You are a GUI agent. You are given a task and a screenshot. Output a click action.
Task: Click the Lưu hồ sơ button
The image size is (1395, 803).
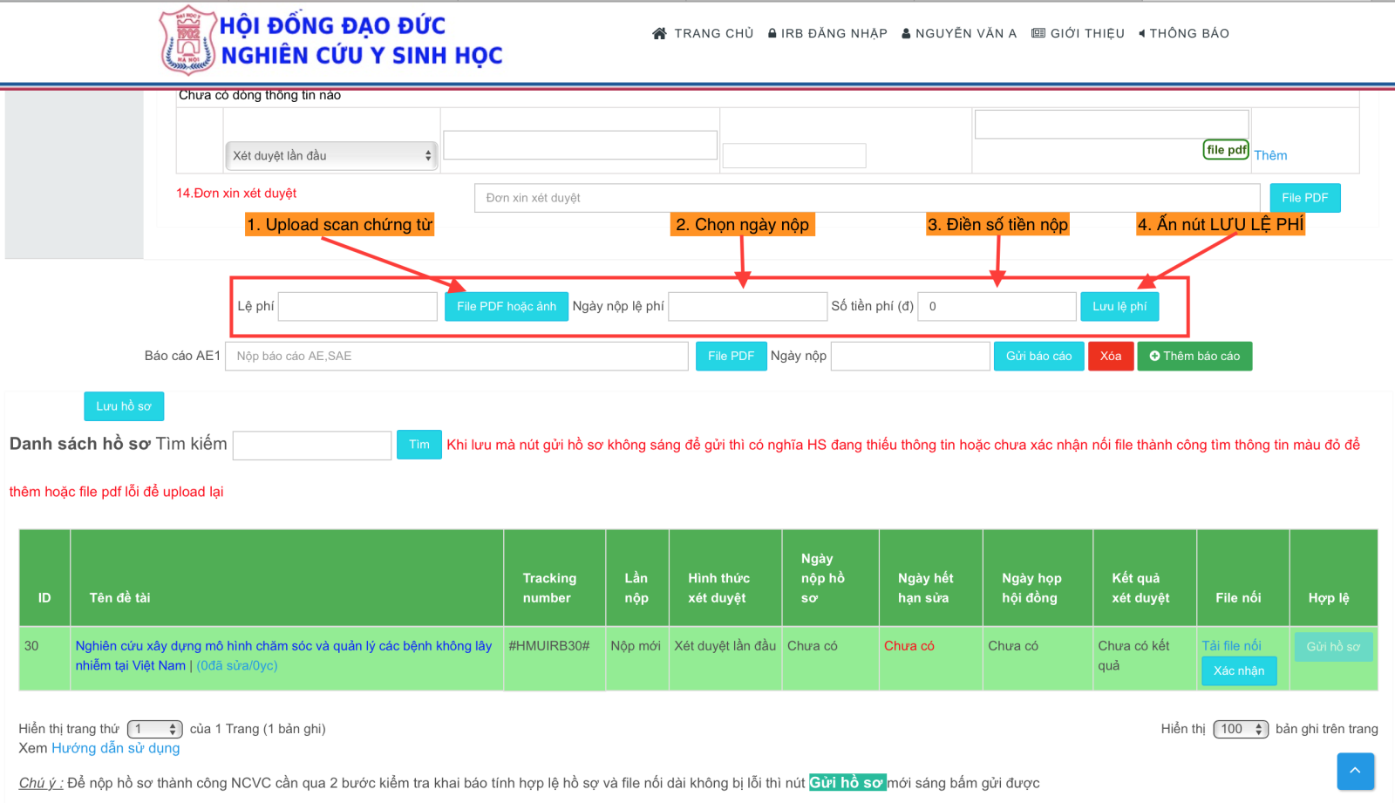(x=124, y=406)
